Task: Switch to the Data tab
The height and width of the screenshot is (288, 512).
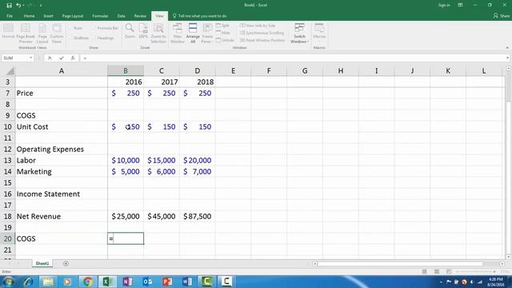Action: [121, 16]
